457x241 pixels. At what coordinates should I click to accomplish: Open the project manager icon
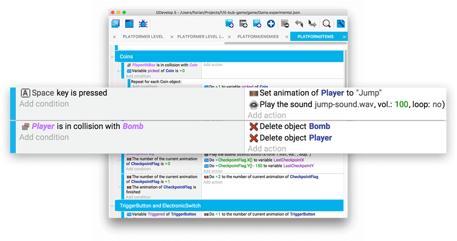coord(115,23)
